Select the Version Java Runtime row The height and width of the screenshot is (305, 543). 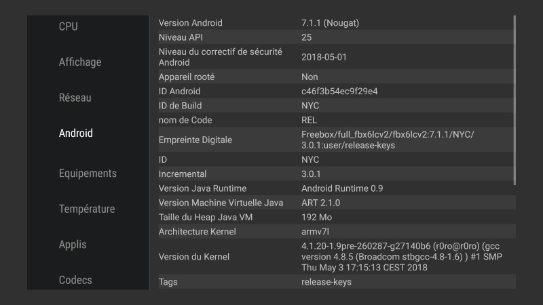[333, 188]
